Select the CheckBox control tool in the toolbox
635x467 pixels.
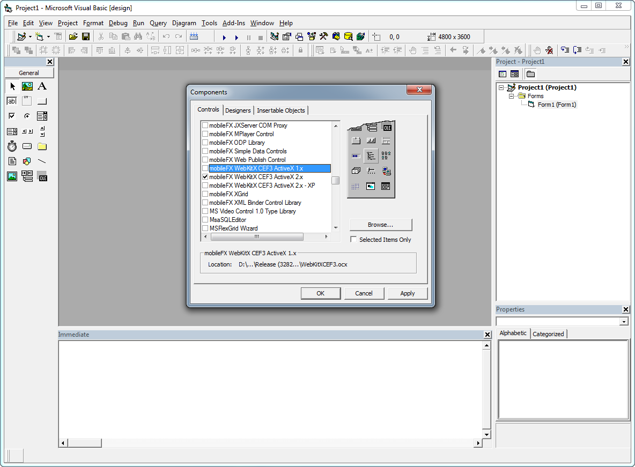coord(12,116)
